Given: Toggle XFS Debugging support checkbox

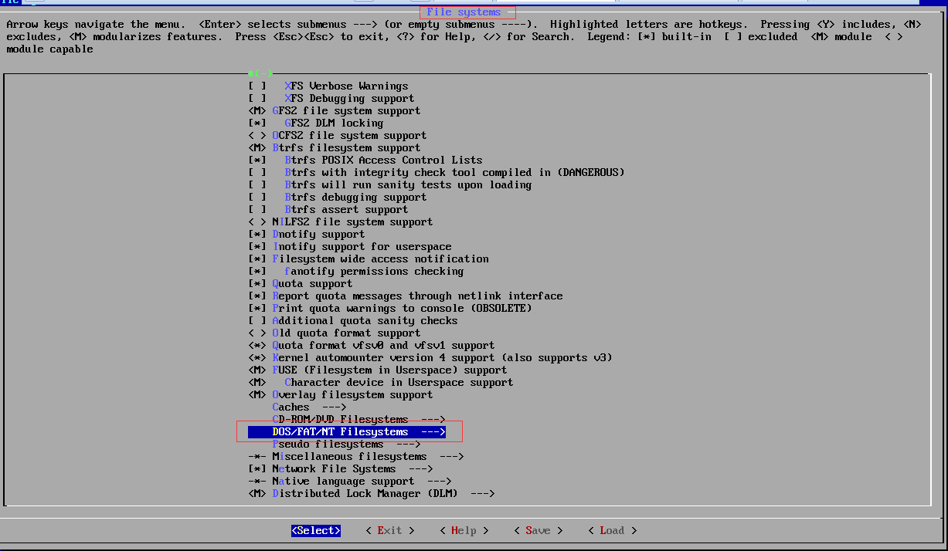Looking at the screenshot, I should tap(331, 98).
